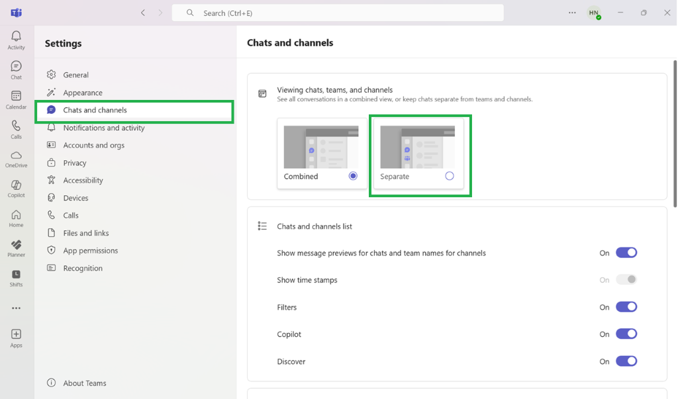Viewport: 678px width, 399px height.
Task: Click the Viewing chats section icon
Action: coord(262,94)
